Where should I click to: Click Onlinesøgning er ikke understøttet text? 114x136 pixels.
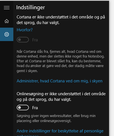[61, 97]
